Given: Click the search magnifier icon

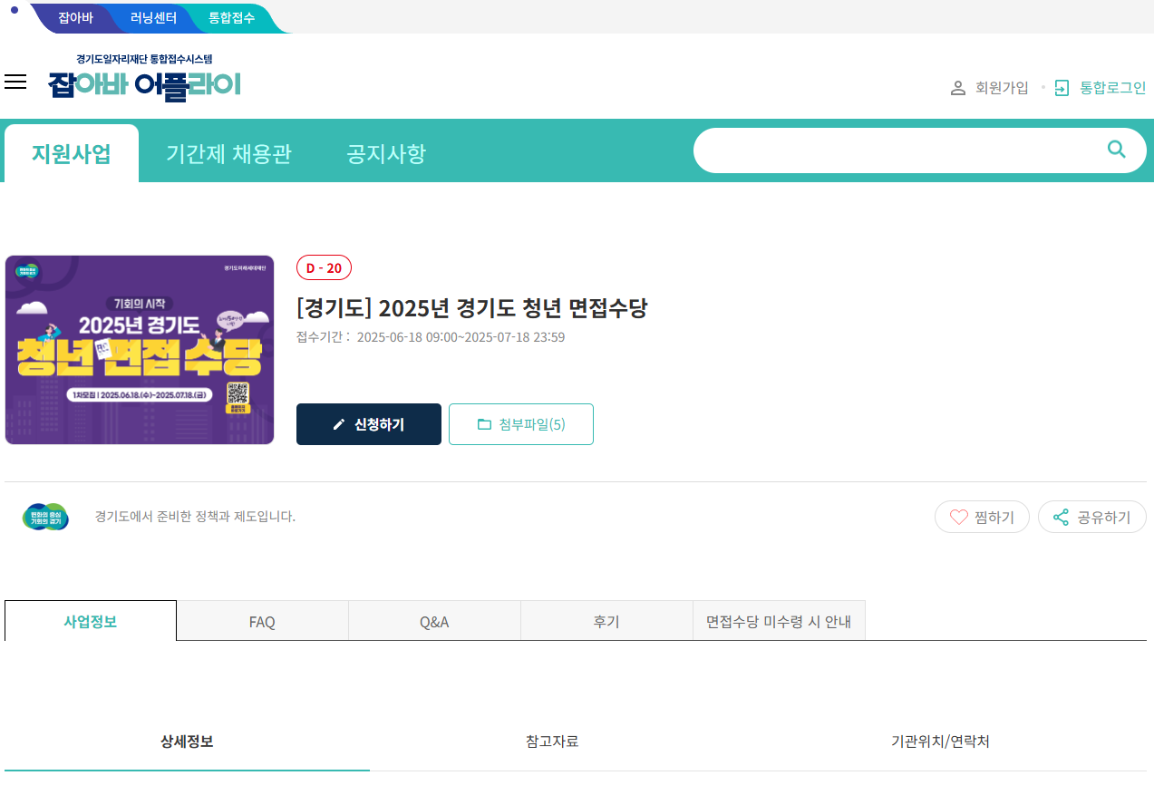Looking at the screenshot, I should click(x=1116, y=150).
